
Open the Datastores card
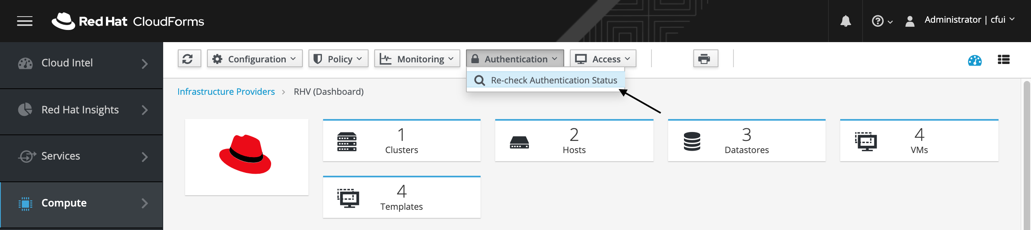(747, 140)
